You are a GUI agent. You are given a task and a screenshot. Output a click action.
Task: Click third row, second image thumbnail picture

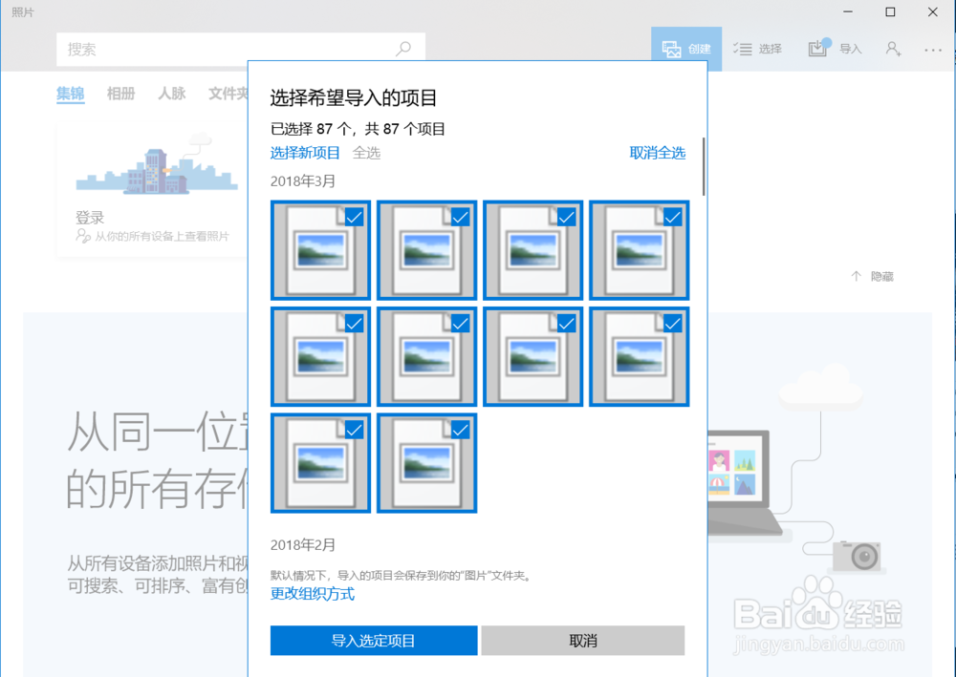tap(426, 463)
